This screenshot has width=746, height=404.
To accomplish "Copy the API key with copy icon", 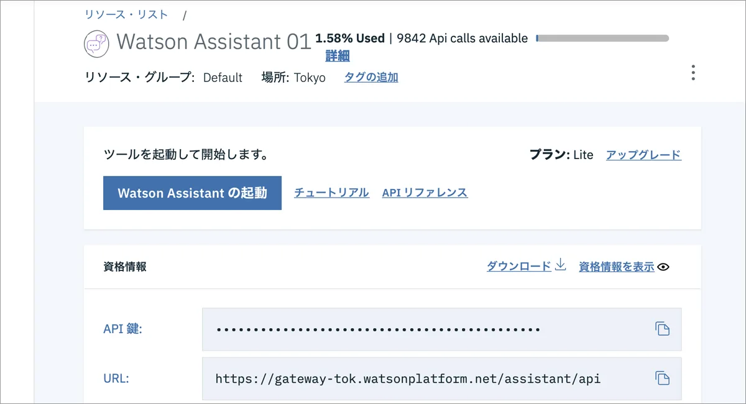I will 662,329.
